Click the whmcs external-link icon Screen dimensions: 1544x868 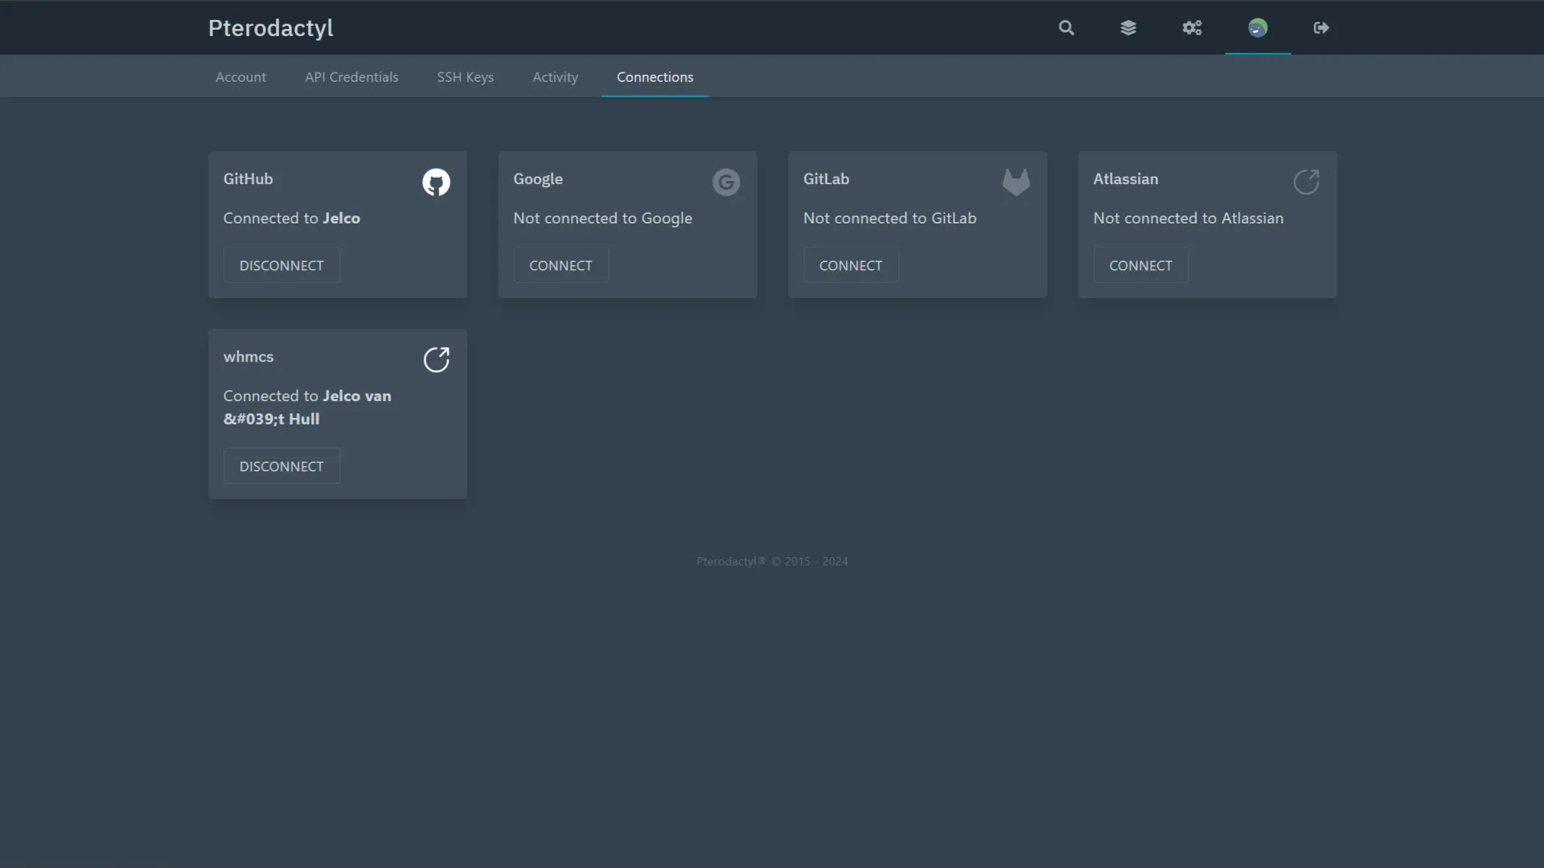tap(436, 359)
